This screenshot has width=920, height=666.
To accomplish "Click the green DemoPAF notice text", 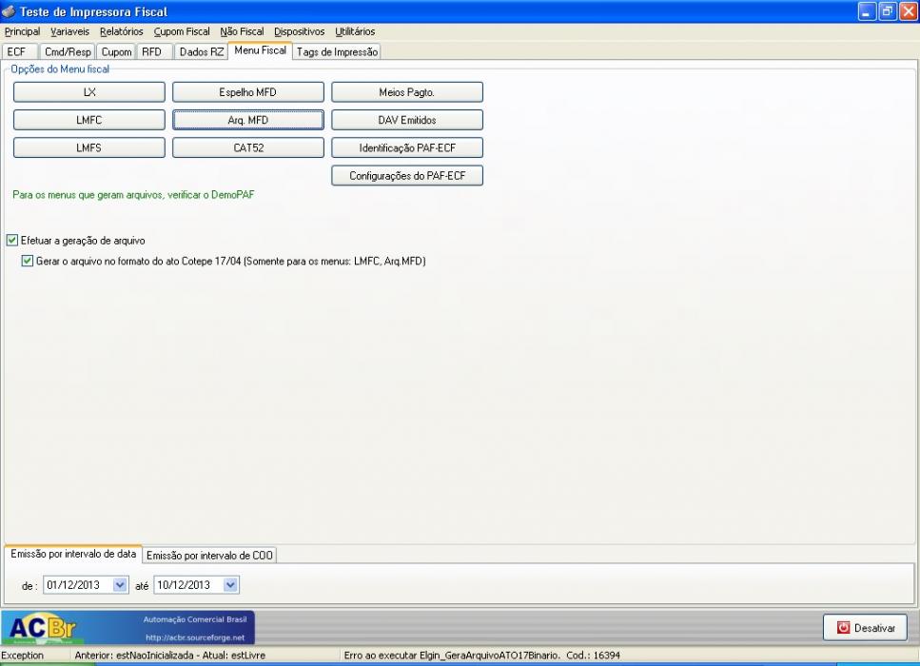I will (x=133, y=194).
